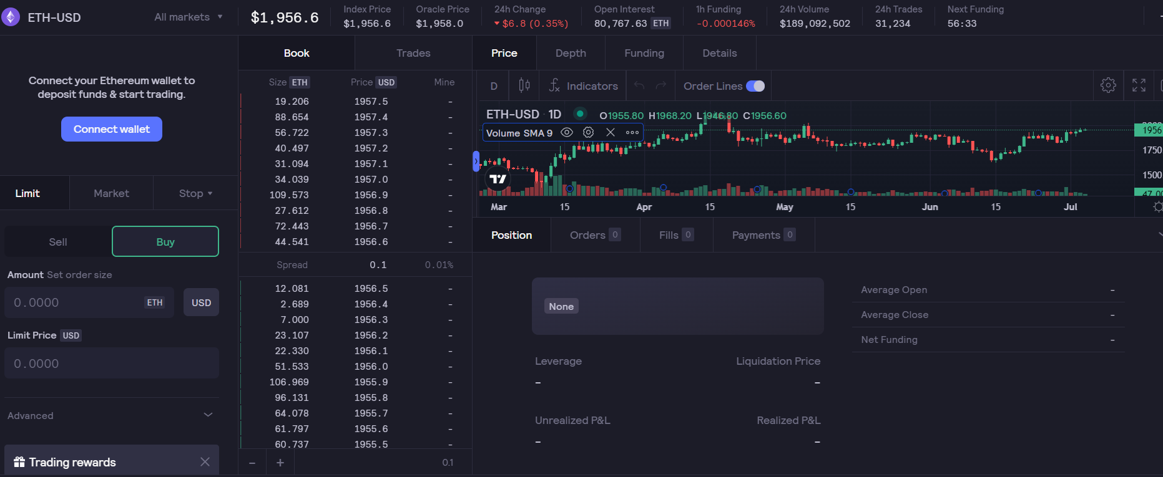This screenshot has width=1163, height=477.
Task: Click the Connect wallet button
Action: pyautogui.click(x=112, y=129)
